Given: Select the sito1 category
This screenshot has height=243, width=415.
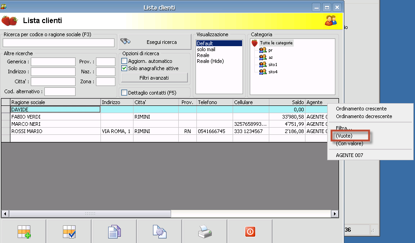Looking at the screenshot, I should (x=272, y=64).
